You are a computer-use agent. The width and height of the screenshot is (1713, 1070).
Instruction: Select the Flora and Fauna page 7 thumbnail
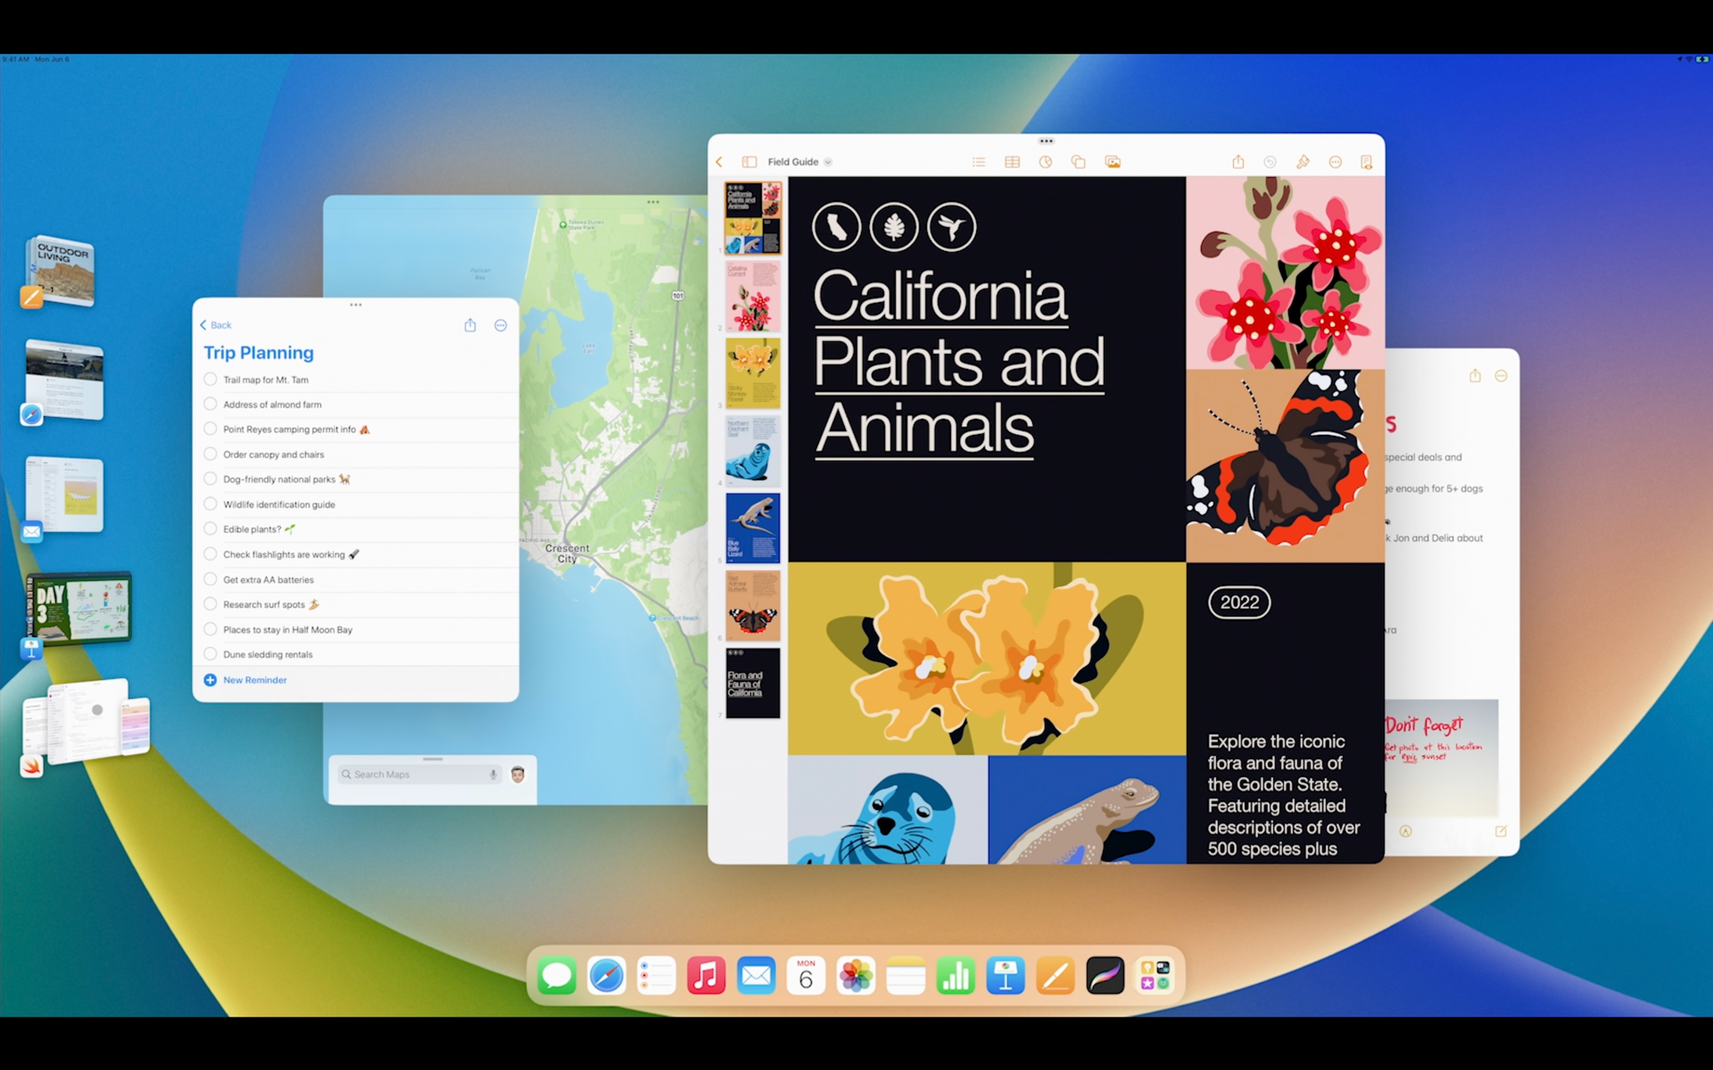[x=753, y=683]
